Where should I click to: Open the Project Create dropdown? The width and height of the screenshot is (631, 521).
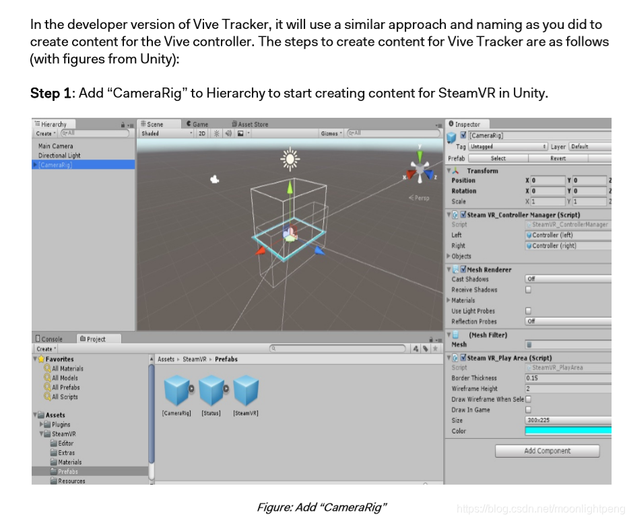46,349
